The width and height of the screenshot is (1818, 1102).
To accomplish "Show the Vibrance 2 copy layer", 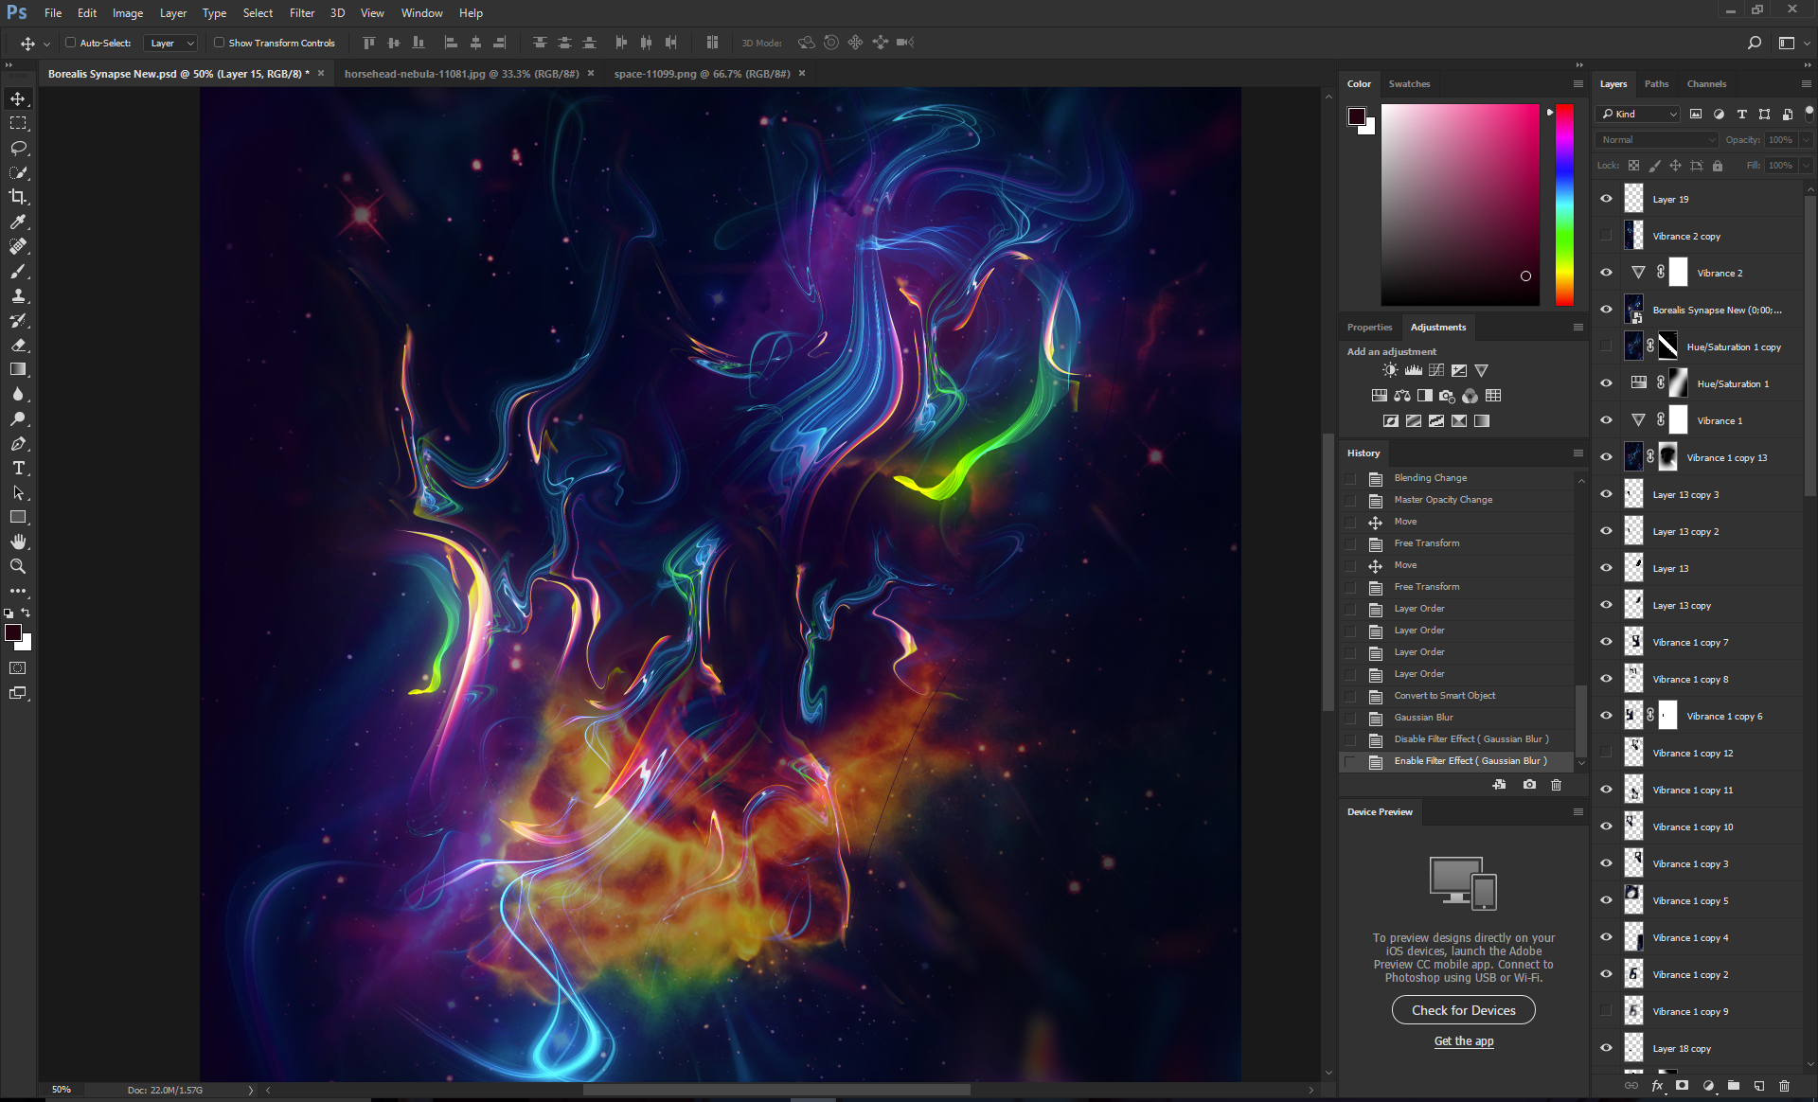I will point(1606,236).
